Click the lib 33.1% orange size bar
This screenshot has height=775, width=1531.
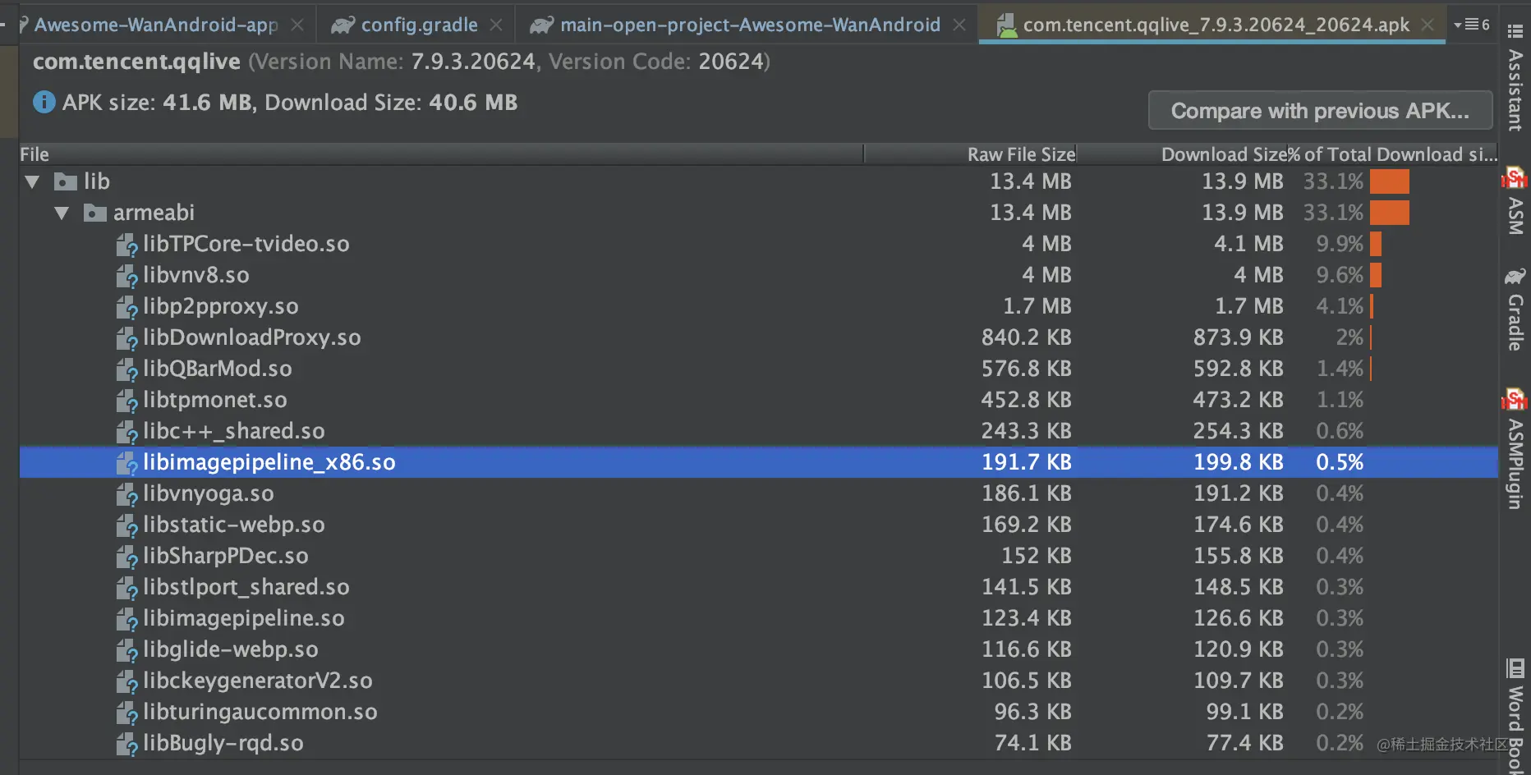pyautogui.click(x=1390, y=181)
